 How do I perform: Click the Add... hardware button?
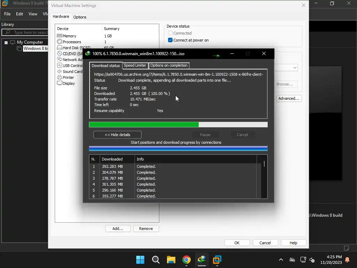(x=118, y=229)
